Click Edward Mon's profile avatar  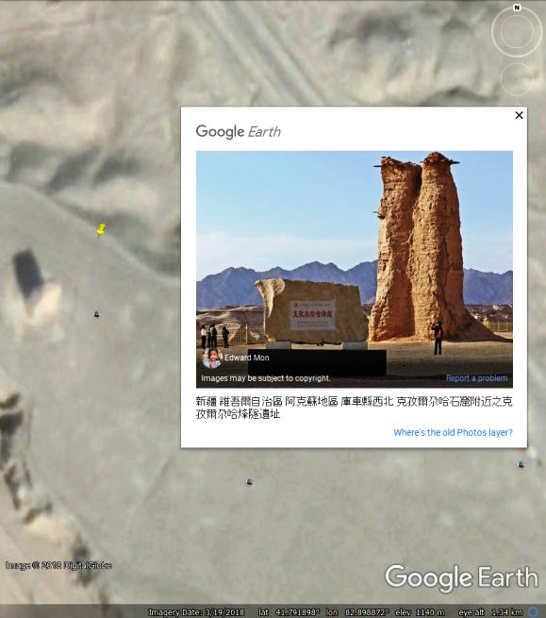pos(212,358)
